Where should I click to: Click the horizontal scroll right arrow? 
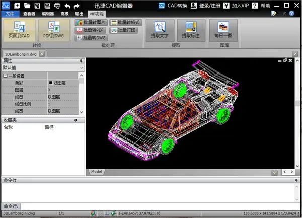[292, 172]
